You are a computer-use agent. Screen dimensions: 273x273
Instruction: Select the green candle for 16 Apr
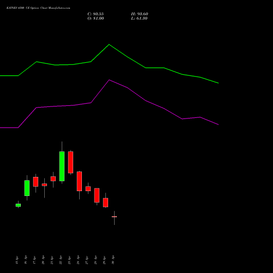point(27,188)
